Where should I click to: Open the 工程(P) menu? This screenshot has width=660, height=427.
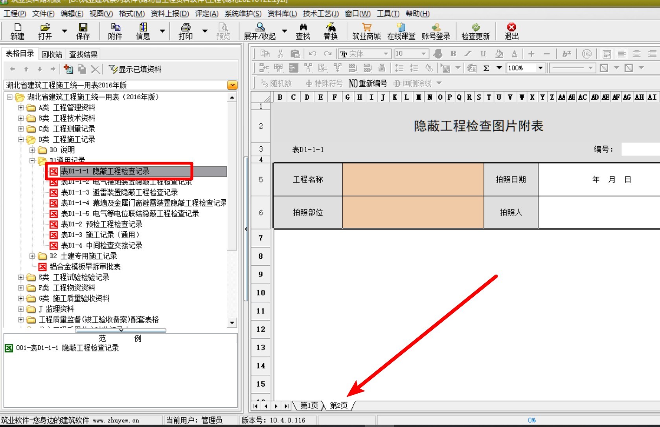(15, 14)
